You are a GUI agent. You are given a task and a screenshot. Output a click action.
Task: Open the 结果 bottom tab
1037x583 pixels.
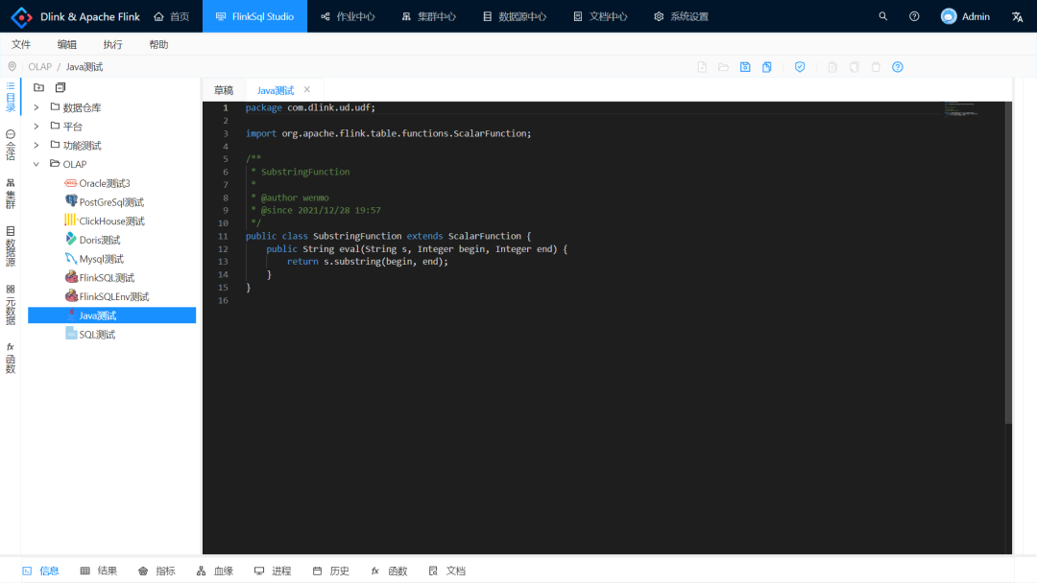(99, 571)
